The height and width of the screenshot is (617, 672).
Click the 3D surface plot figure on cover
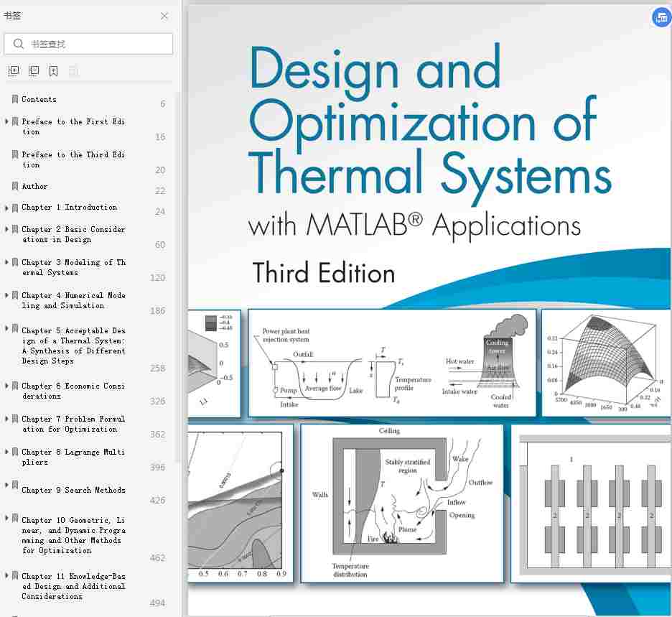coord(607,363)
